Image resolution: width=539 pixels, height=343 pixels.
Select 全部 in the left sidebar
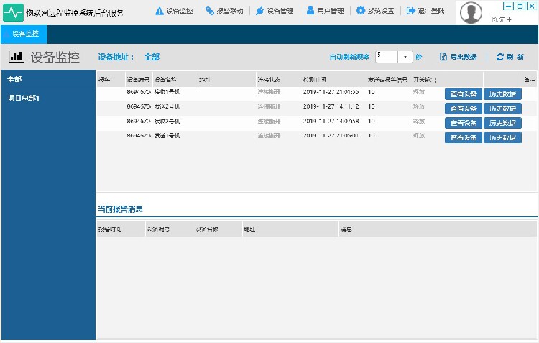point(14,79)
